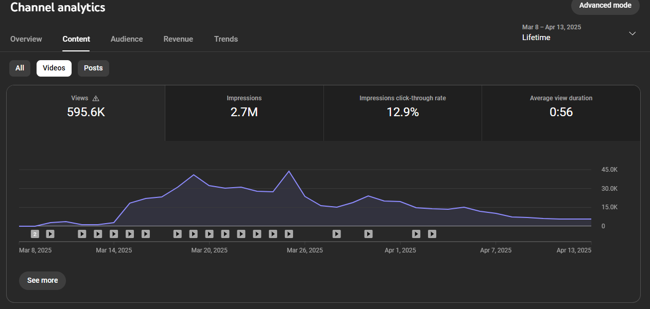Select the Content tab
Viewport: 650px width, 309px height.
(76, 39)
